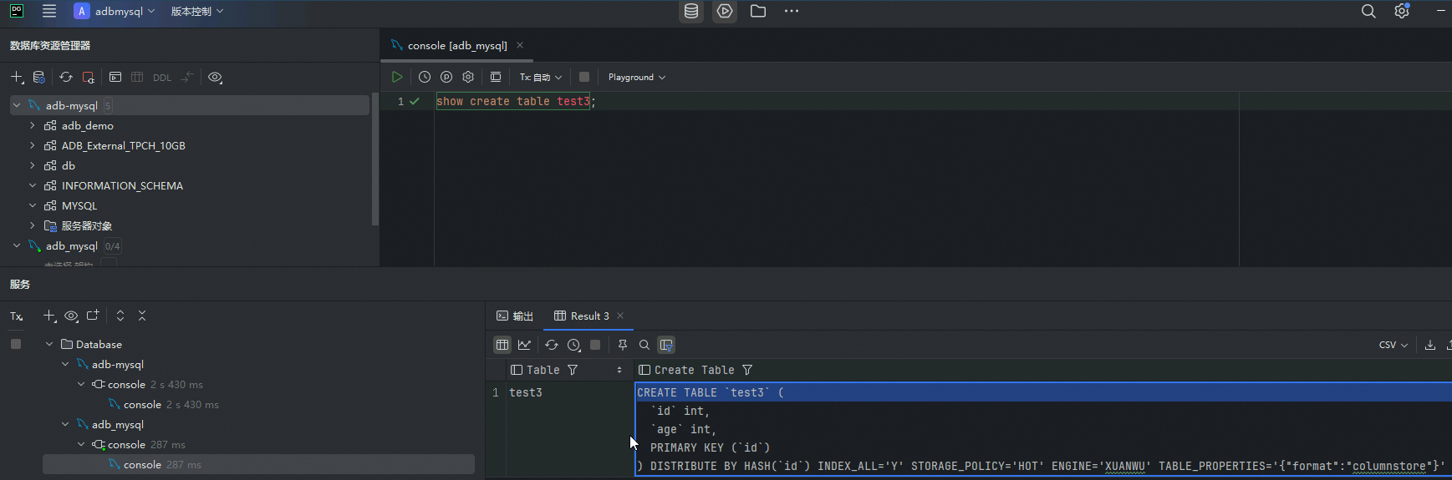Open data source properties icon in database explorer

pos(38,77)
